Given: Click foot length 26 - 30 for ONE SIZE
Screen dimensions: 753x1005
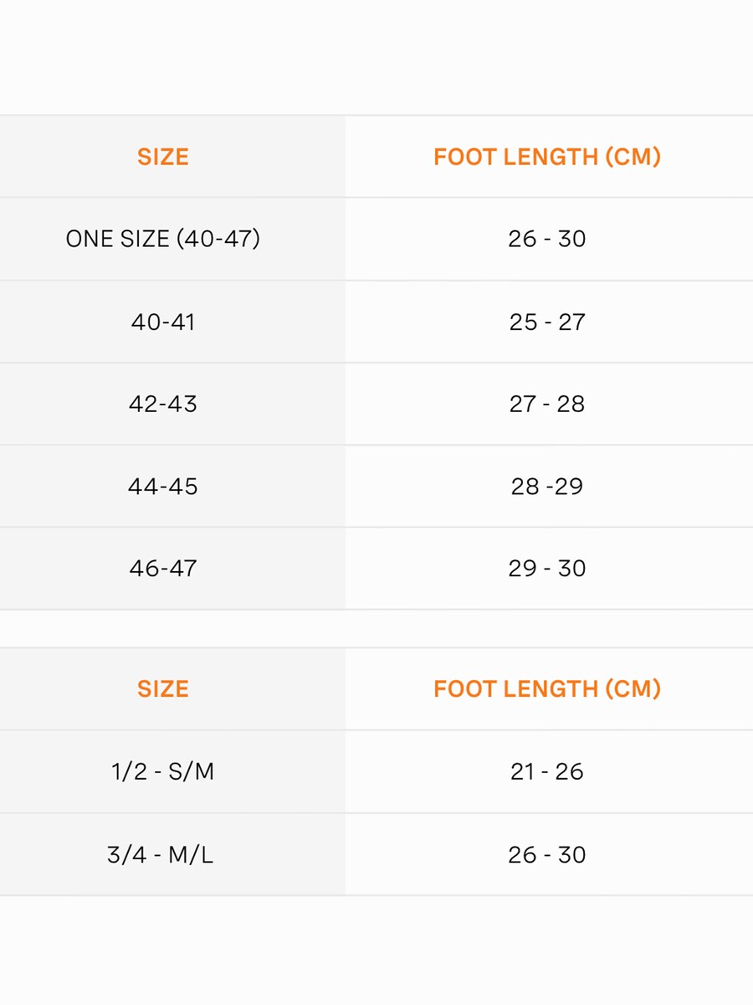Looking at the screenshot, I should [x=547, y=239].
